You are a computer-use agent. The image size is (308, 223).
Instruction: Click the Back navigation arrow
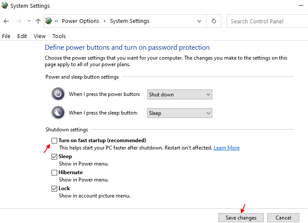coord(6,21)
